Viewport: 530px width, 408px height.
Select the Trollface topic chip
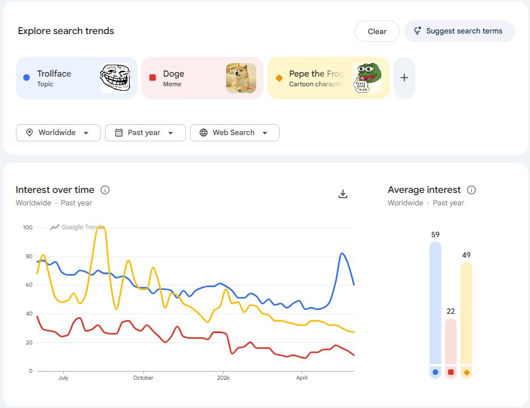[x=77, y=78]
